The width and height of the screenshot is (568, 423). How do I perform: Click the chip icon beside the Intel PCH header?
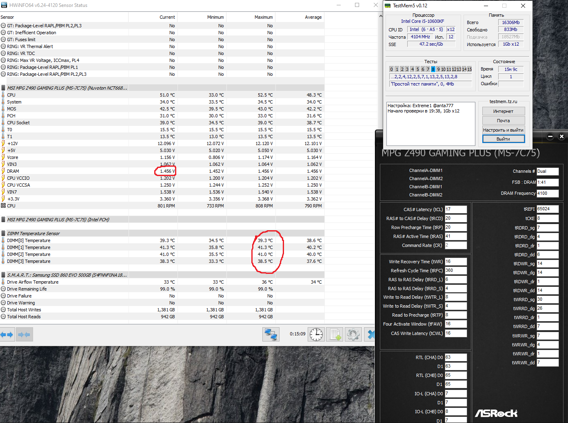tap(3, 220)
